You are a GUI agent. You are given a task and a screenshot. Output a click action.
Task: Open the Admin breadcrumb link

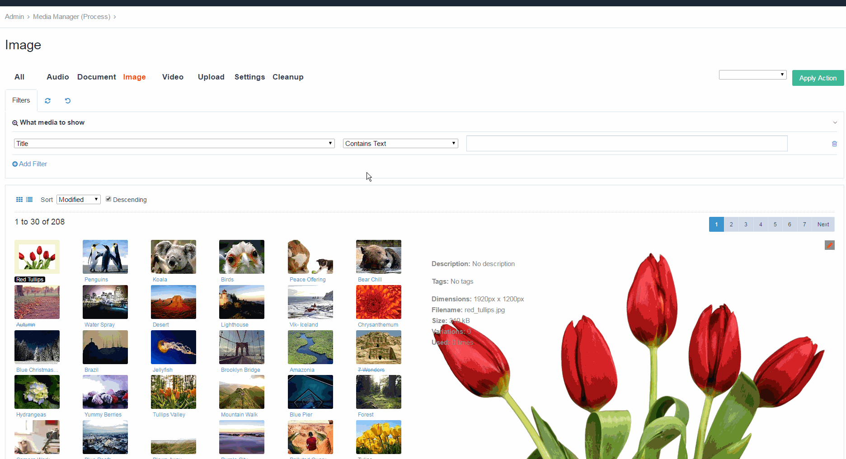14,16
